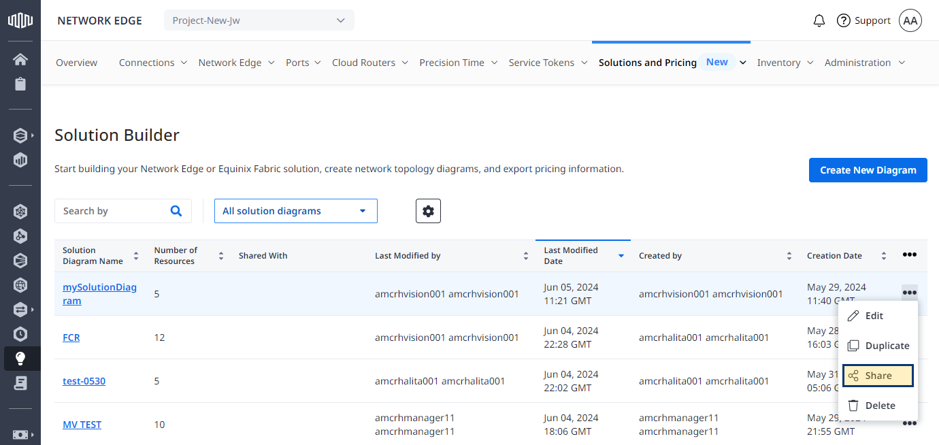
Task: Open the striped-cube hexagon sidebar icon
Action: [x=20, y=261]
